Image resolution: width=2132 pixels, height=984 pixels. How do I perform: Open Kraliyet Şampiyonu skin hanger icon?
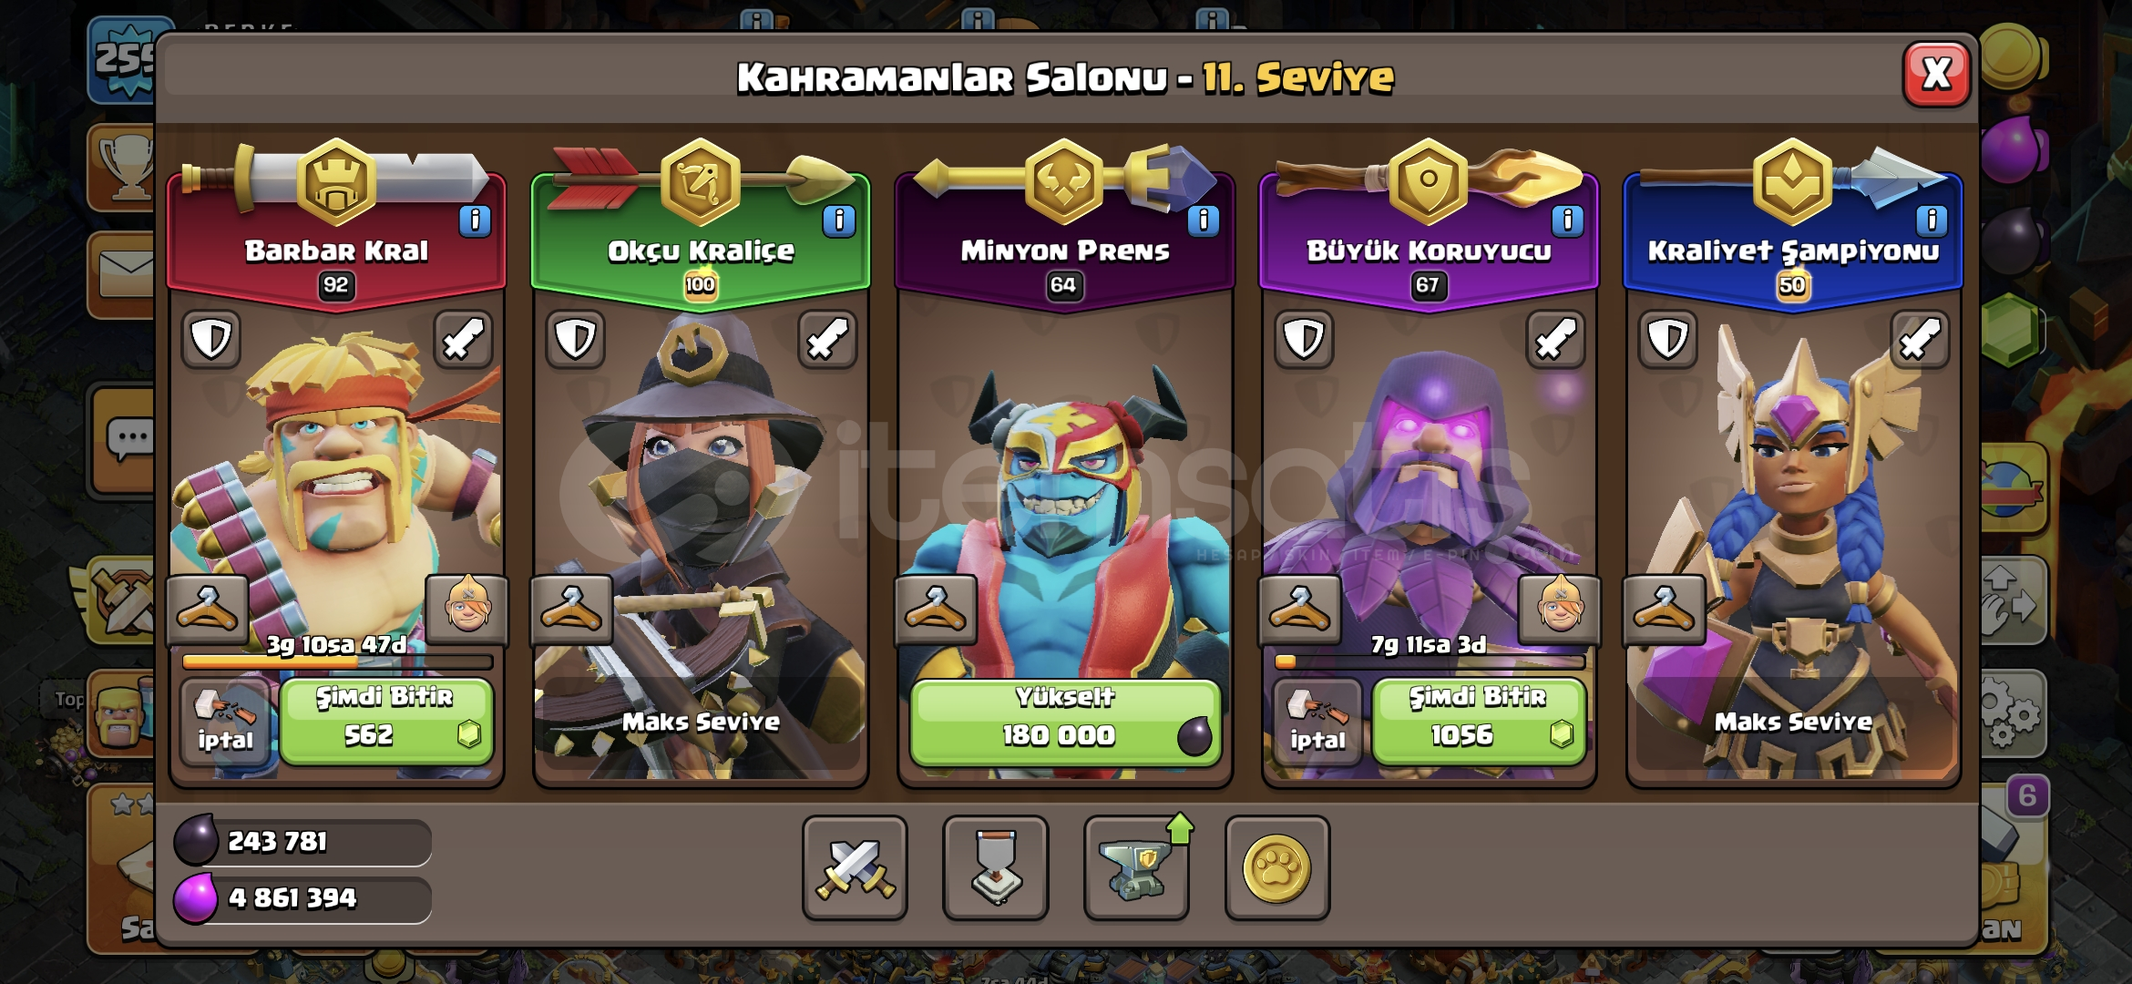click(x=1665, y=610)
